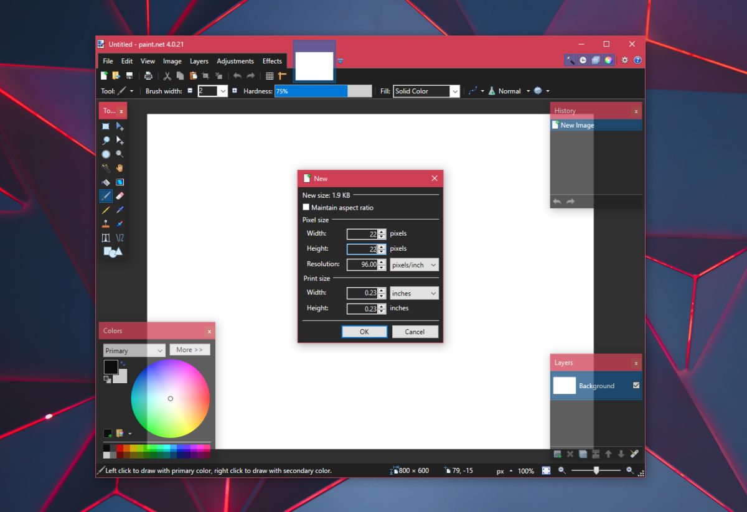Check the Maintain aspect ratio box
Screen dimensions: 747x512
[x=306, y=207]
